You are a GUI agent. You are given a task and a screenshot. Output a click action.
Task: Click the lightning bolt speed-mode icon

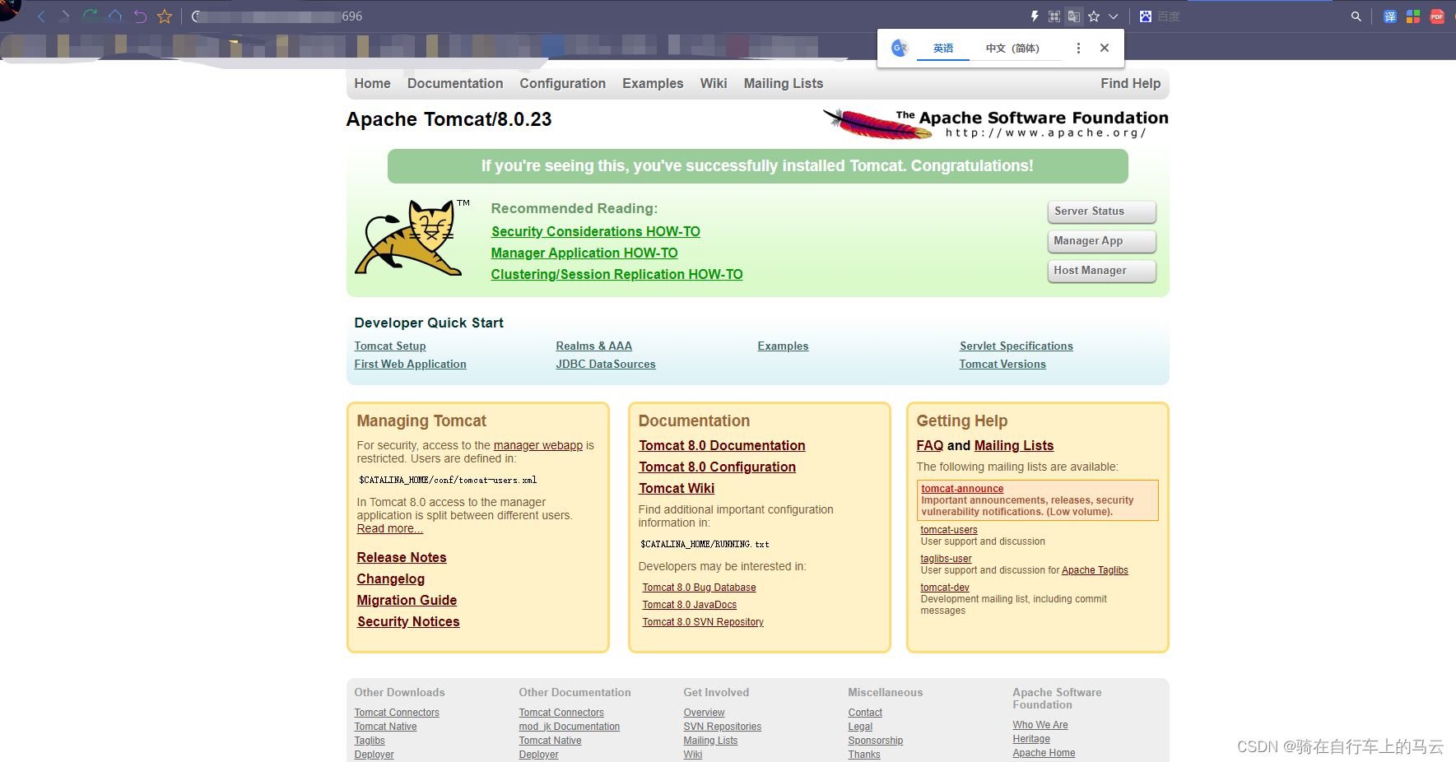(1035, 16)
